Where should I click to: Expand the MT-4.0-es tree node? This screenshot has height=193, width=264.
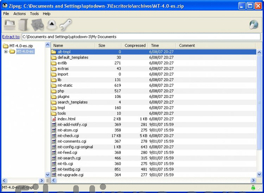[6, 51]
